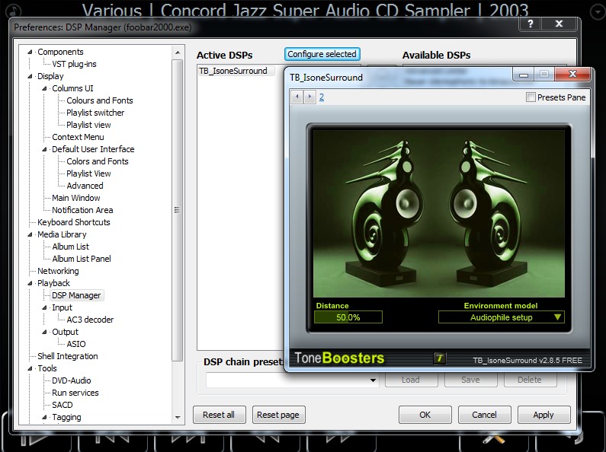Click the Reset page button
The height and width of the screenshot is (452, 606).
pyautogui.click(x=278, y=415)
